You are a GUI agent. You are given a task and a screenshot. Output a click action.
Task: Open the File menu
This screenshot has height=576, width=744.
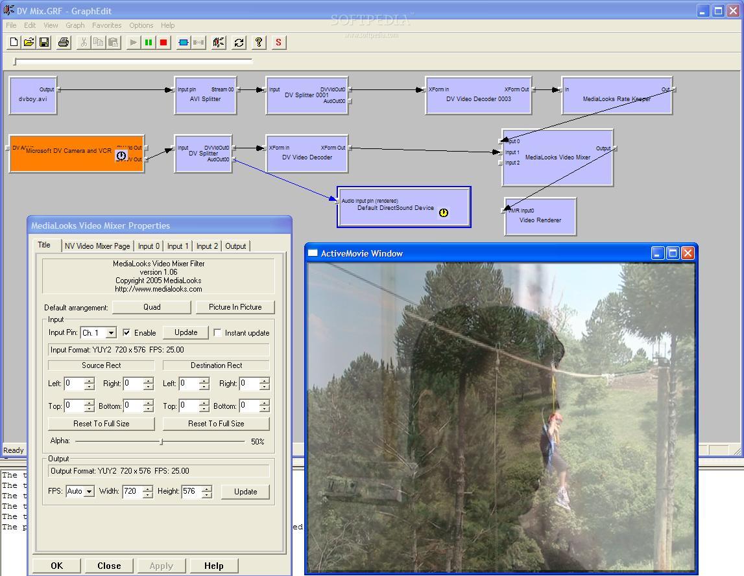pyautogui.click(x=12, y=25)
